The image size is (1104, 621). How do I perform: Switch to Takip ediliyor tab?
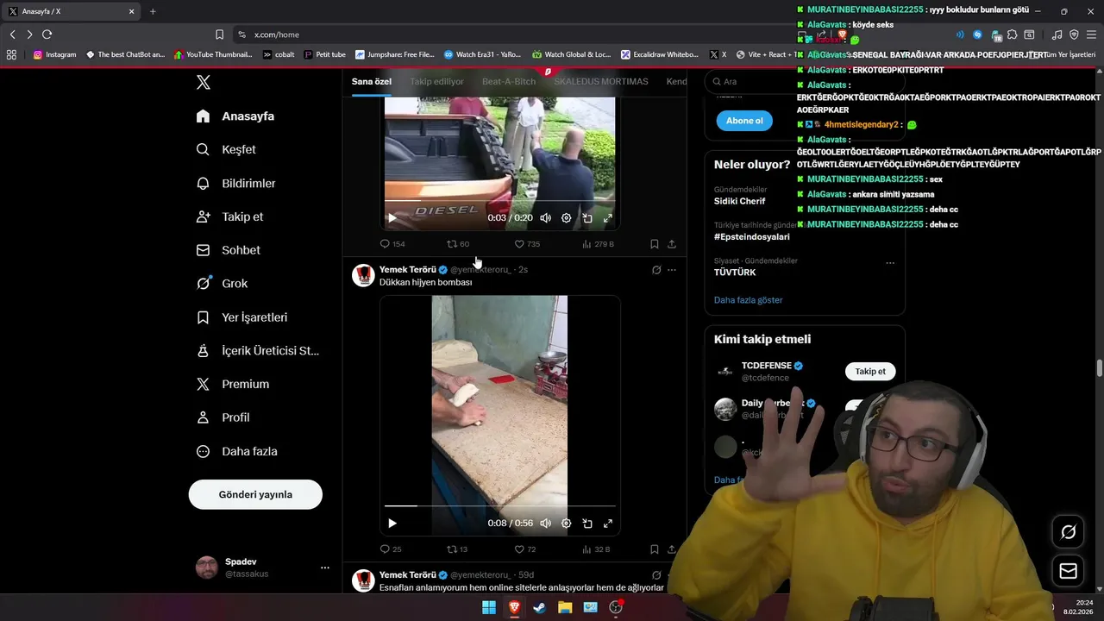coord(436,82)
